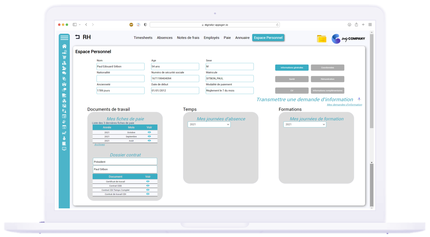The height and width of the screenshot is (237, 430).
Task: Show browser tab overview grid icon
Action: (x=370, y=25)
